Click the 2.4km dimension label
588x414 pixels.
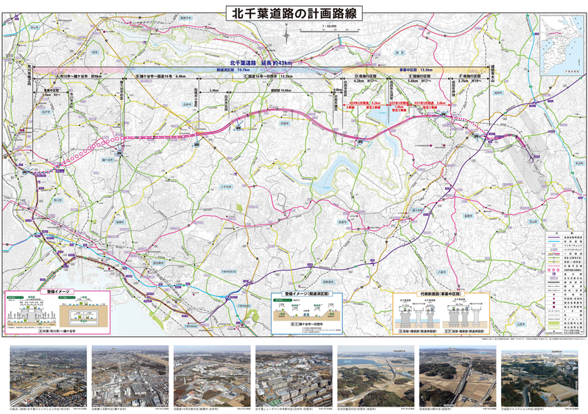[213, 90]
